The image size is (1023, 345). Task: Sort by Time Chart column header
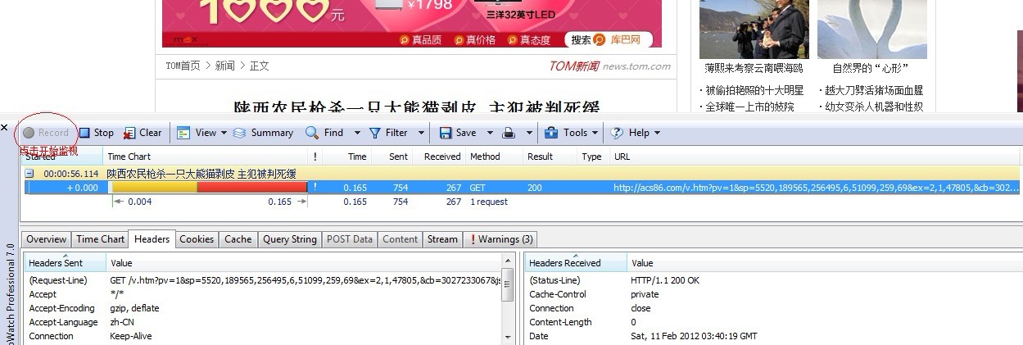coord(206,157)
